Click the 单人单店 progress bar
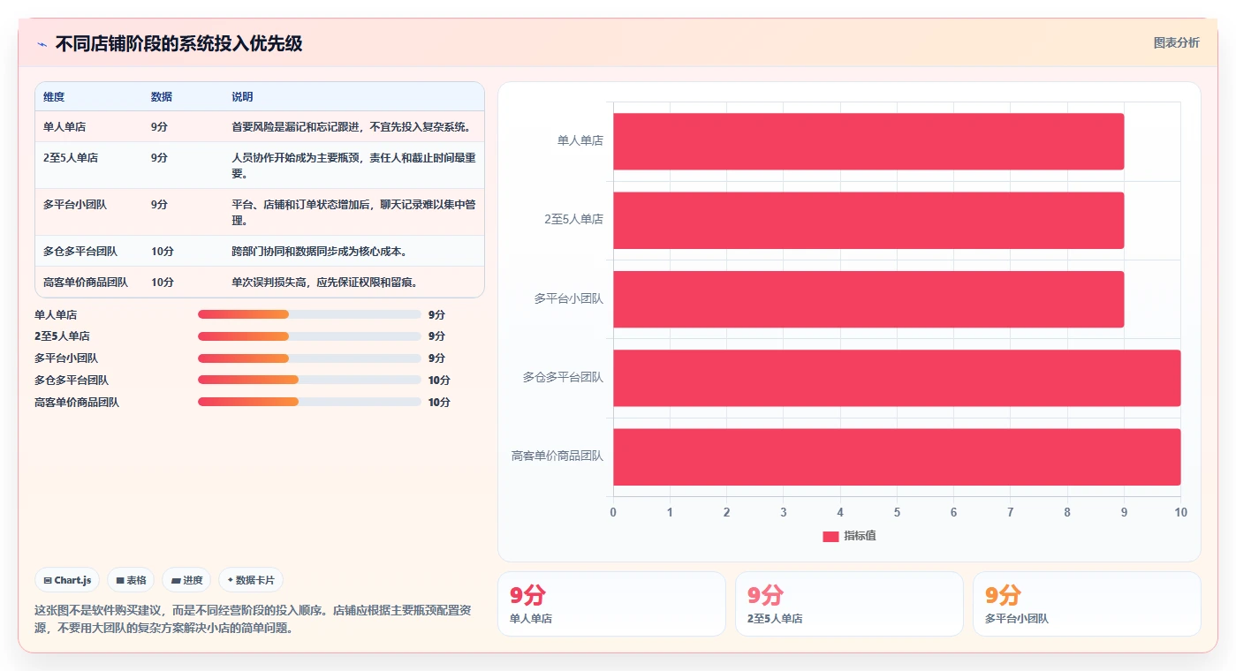Viewport: 1236px width, 671px height. pos(309,314)
